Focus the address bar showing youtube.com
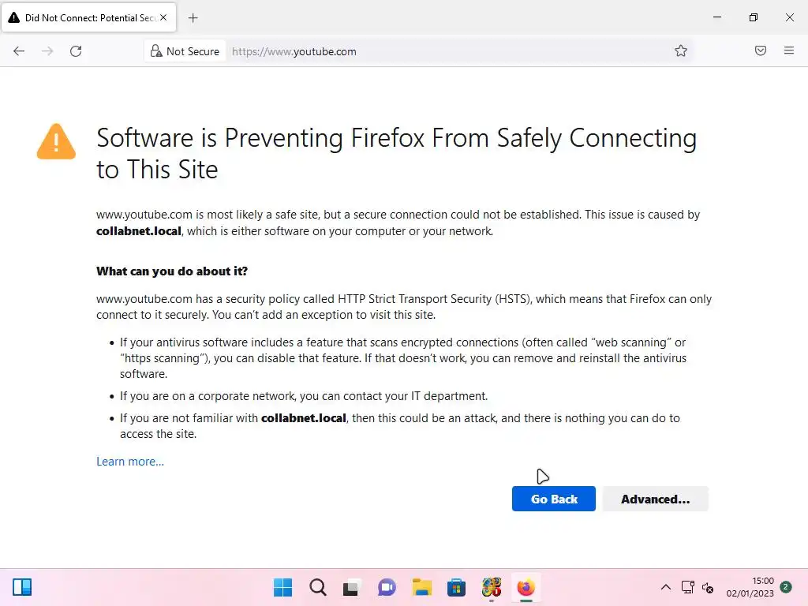808x606 pixels. coord(450,51)
